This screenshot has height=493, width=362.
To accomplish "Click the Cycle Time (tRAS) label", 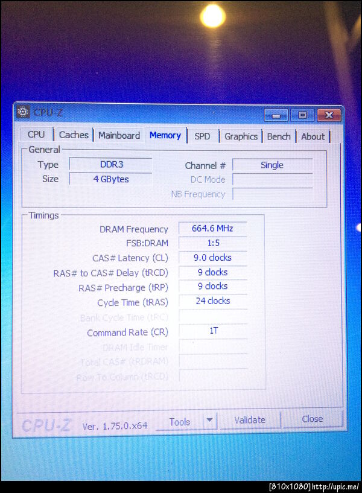I will 133,302.
